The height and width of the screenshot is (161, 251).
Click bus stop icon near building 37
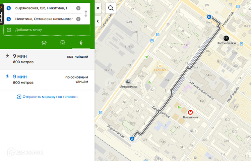pos(238,7)
